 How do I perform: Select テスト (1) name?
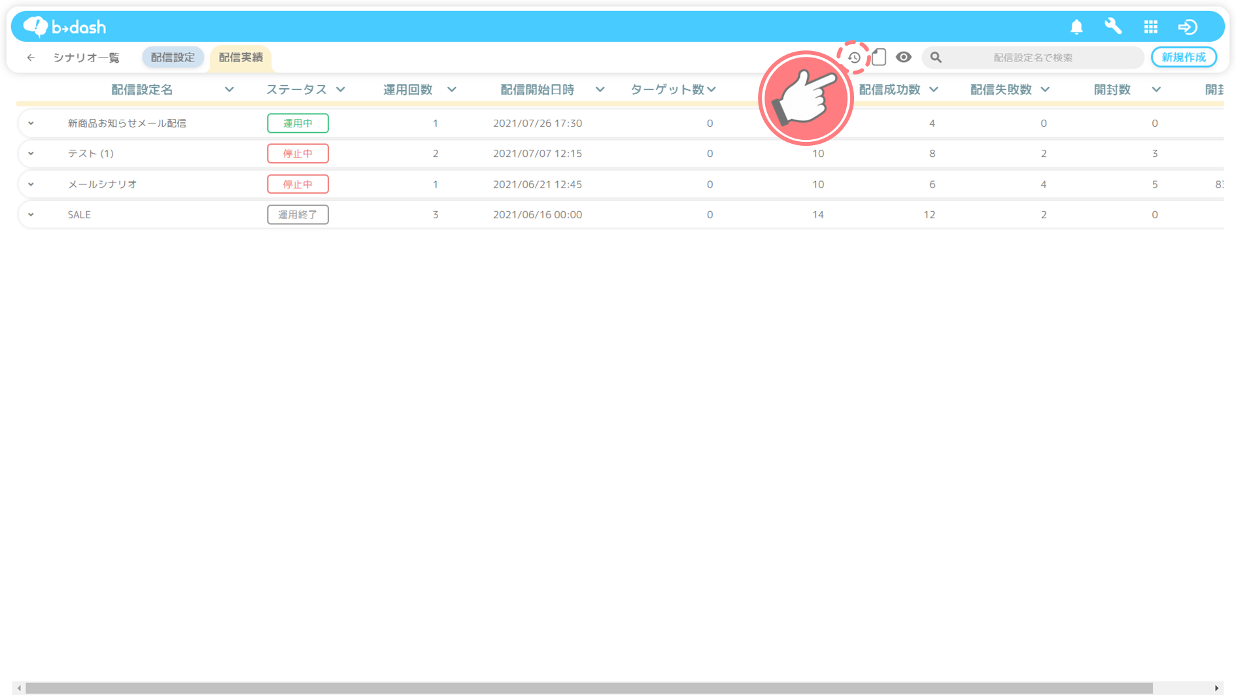91,154
